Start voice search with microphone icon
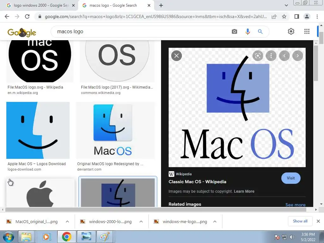Screen dimensions: 324x243 pos(247,32)
